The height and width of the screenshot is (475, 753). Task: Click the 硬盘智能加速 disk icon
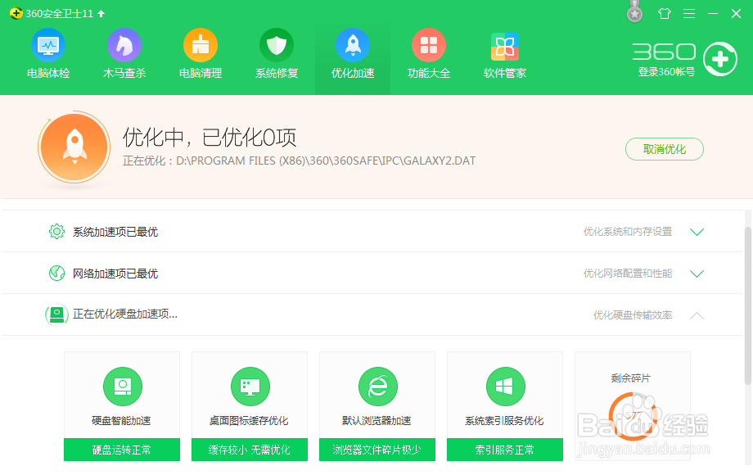coord(123,387)
